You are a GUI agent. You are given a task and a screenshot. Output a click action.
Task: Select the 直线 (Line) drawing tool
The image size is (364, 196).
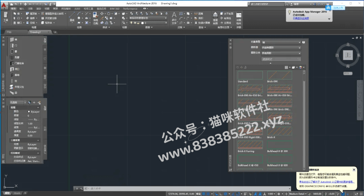[x=72, y=16]
